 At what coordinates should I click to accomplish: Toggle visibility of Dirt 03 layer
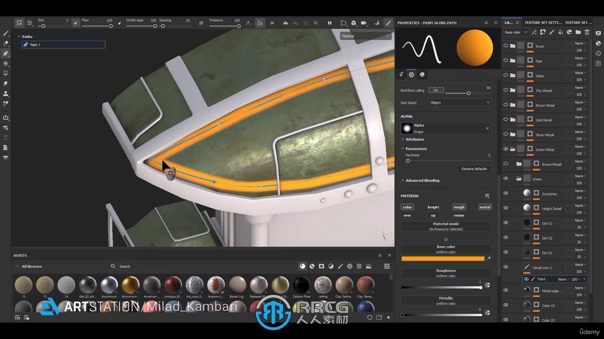click(x=506, y=223)
